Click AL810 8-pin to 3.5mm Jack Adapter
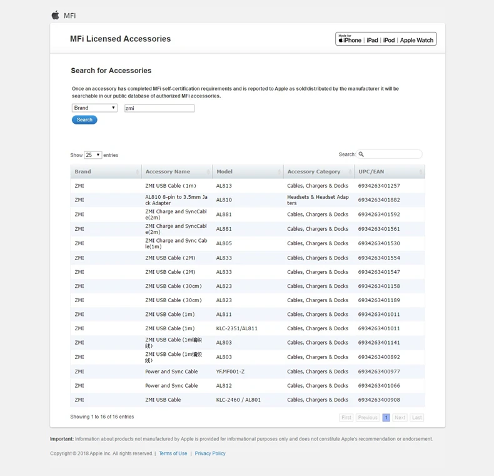The height and width of the screenshot is (476, 494). pos(176,200)
